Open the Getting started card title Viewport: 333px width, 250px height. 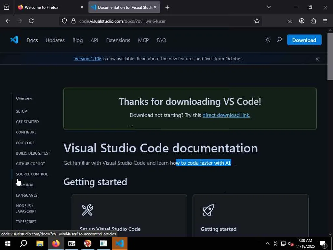click(219, 229)
